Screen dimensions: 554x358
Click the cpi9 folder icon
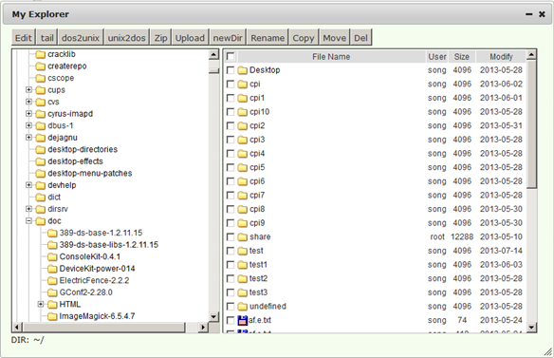point(243,223)
